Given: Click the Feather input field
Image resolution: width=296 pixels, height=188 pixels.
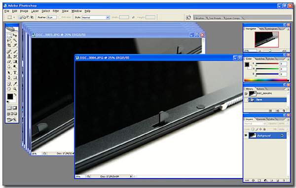Looking at the screenshot, I should pos(52,17).
